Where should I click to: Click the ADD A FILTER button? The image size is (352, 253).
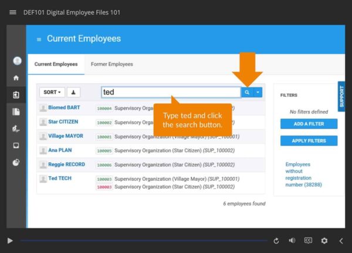point(309,124)
